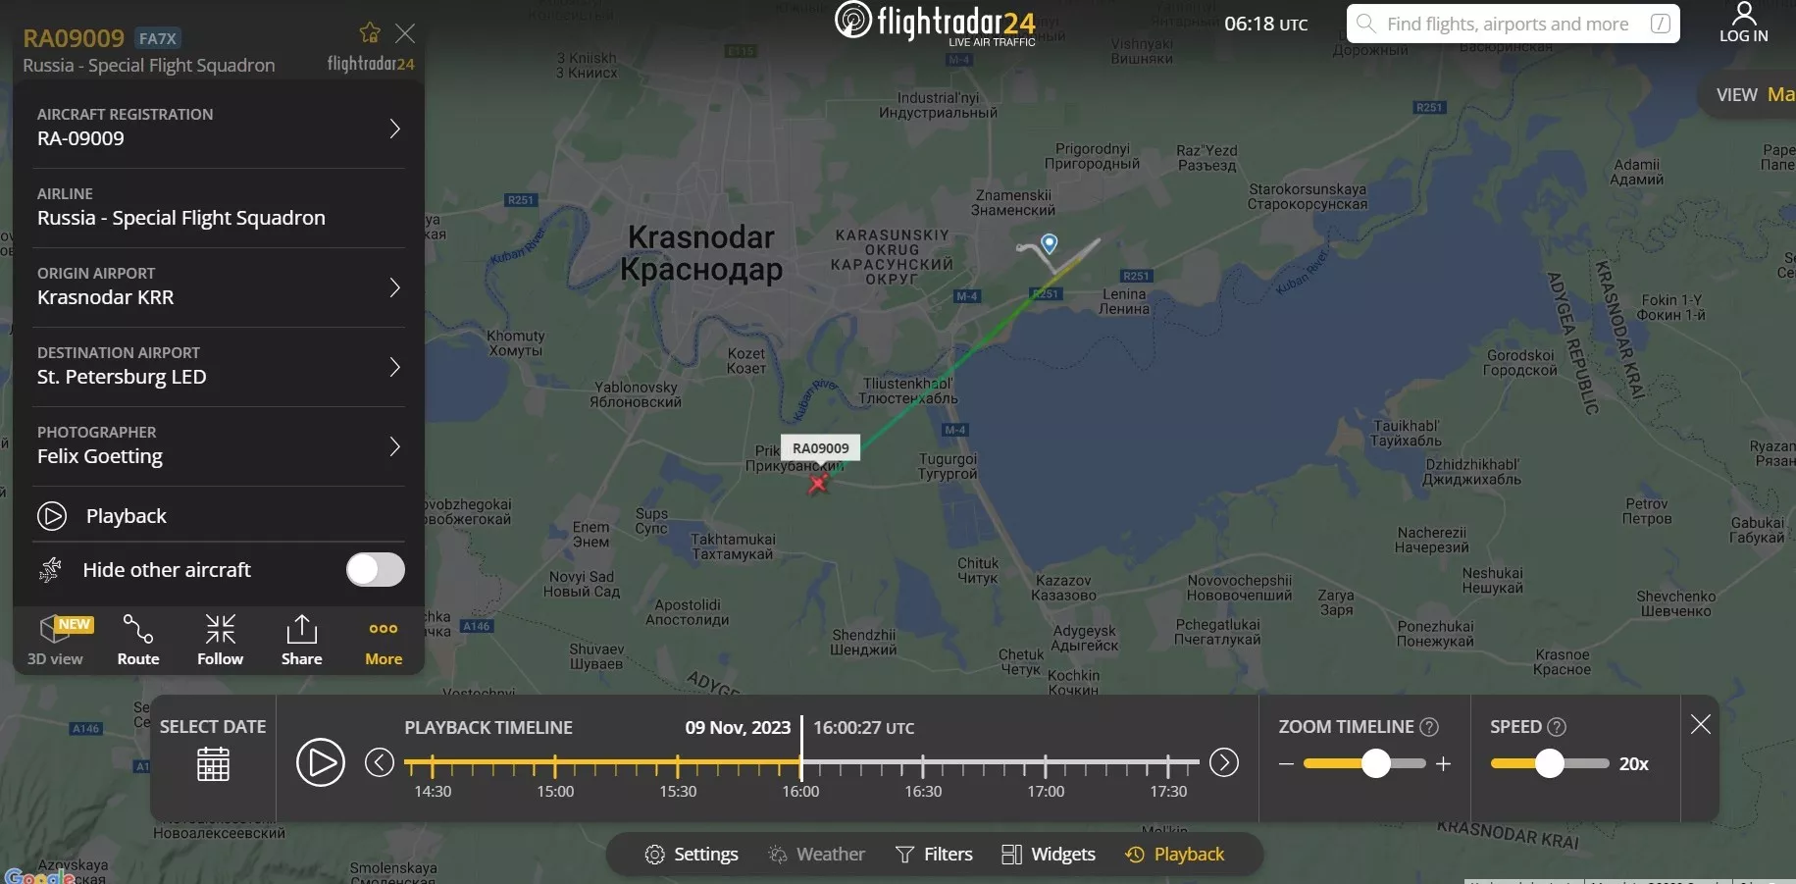Expand Destination Airport St. Petersburg LED details
Viewport: 1796px width, 884px height.
point(219,366)
